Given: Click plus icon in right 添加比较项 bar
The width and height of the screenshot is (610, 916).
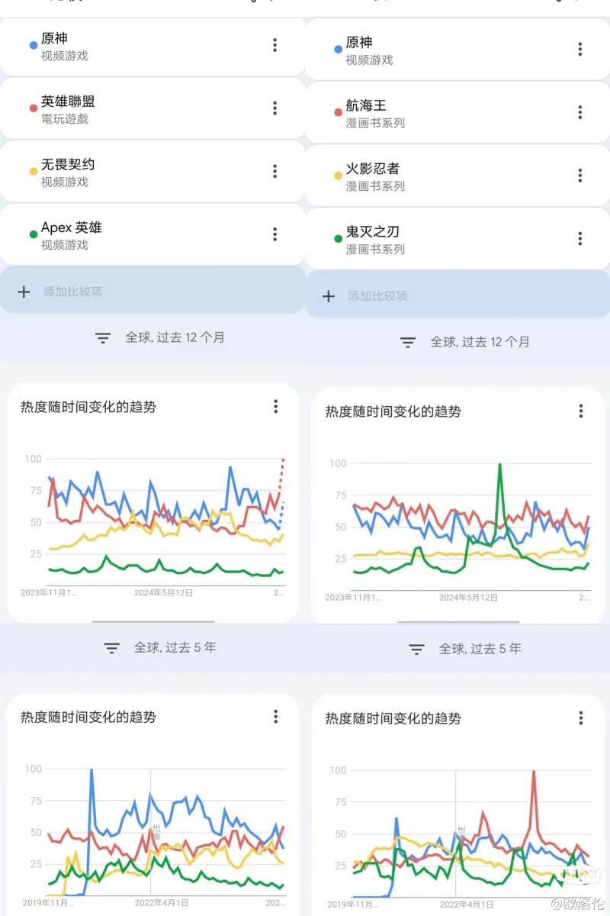Looking at the screenshot, I should (x=329, y=296).
